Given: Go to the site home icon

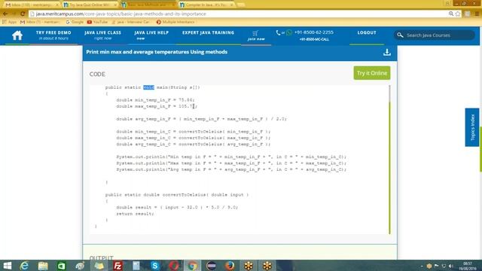Looking at the screenshot, I should (x=17, y=35).
